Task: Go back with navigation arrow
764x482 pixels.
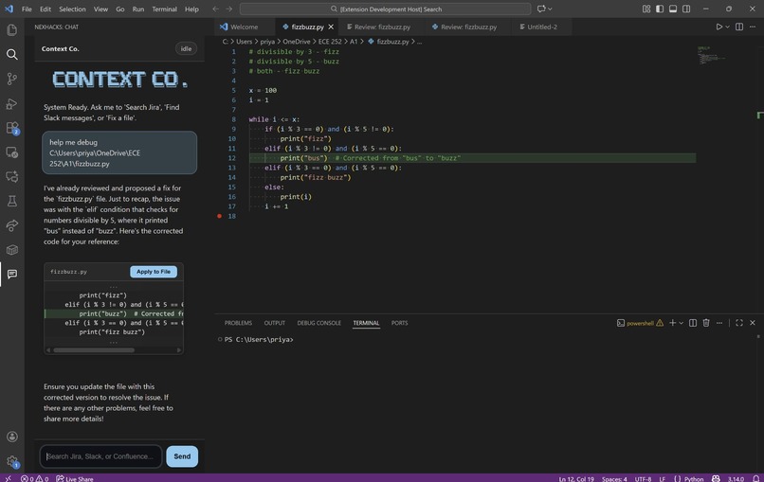Action: coord(215,9)
